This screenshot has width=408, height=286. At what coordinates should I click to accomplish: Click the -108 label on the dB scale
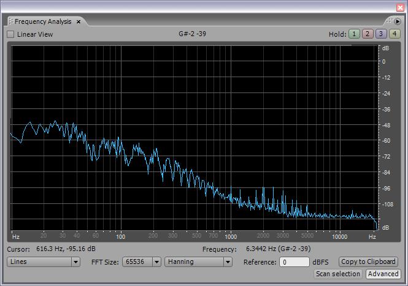point(387,205)
